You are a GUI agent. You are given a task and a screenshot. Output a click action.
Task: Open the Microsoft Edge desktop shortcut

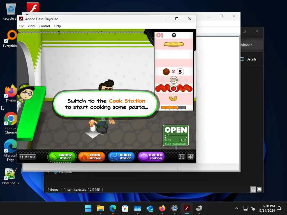point(10,150)
